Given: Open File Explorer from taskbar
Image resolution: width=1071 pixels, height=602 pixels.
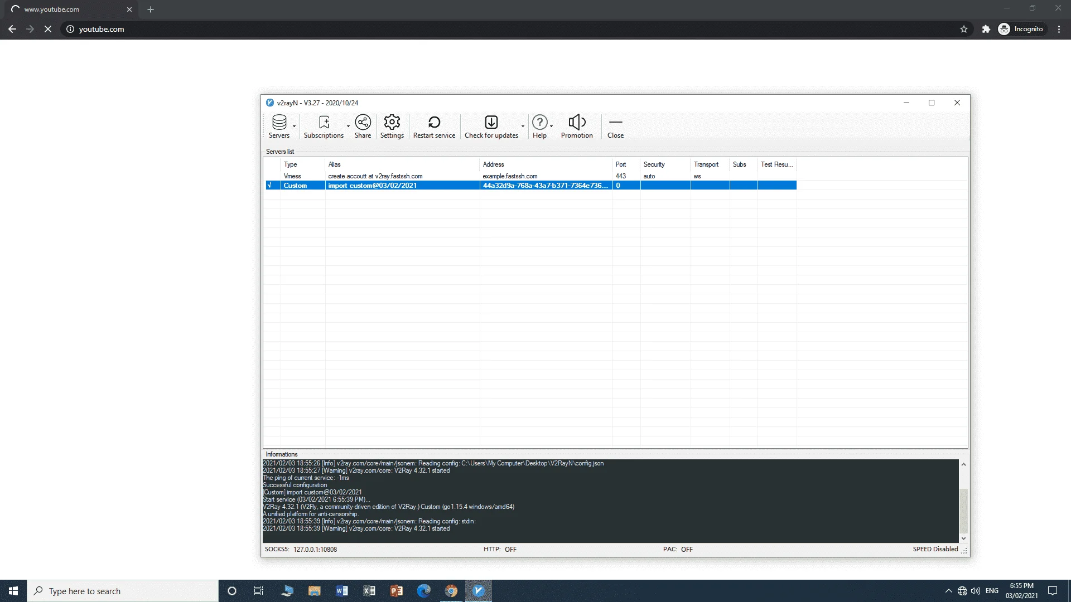Looking at the screenshot, I should point(315,591).
